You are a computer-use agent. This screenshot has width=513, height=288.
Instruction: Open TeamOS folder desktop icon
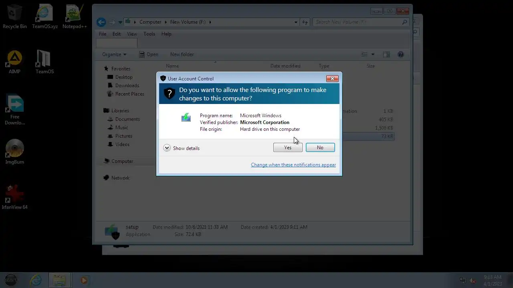pyautogui.click(x=44, y=62)
